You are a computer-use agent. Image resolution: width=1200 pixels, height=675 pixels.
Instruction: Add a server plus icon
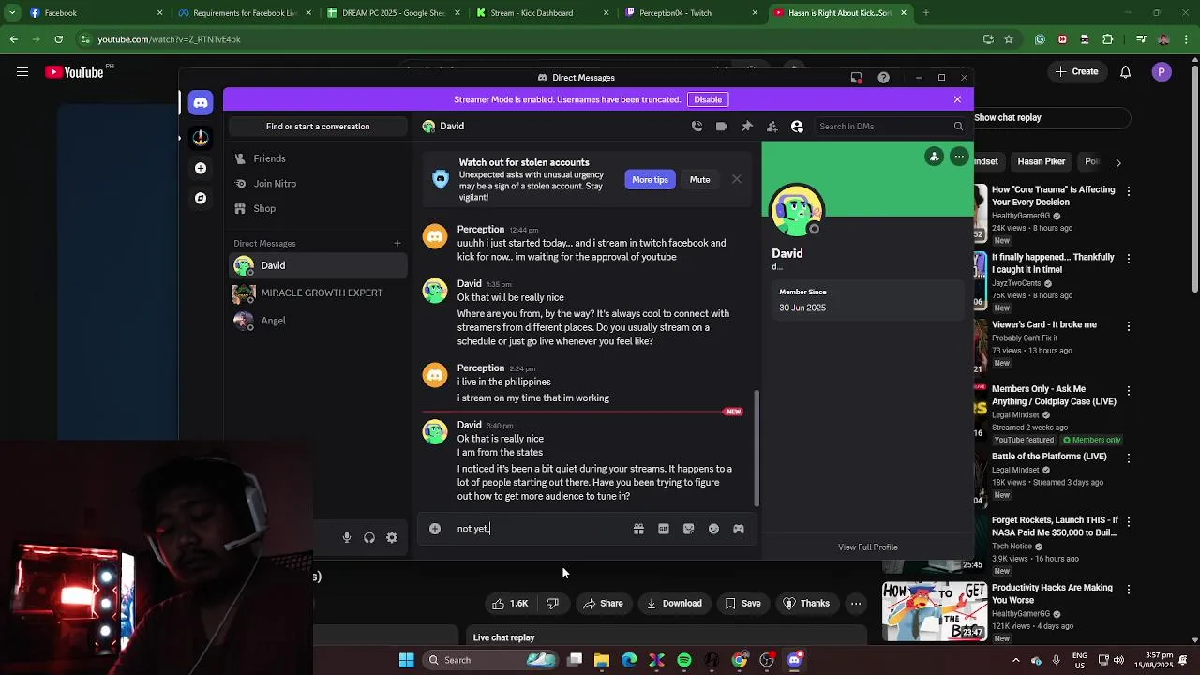(201, 168)
